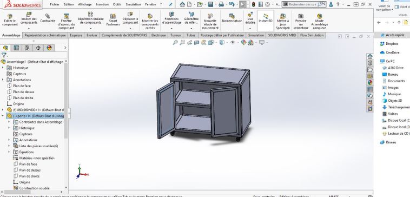Launch Smart Fasteners tool
The height and width of the screenshot is (197, 410).
[113, 20]
